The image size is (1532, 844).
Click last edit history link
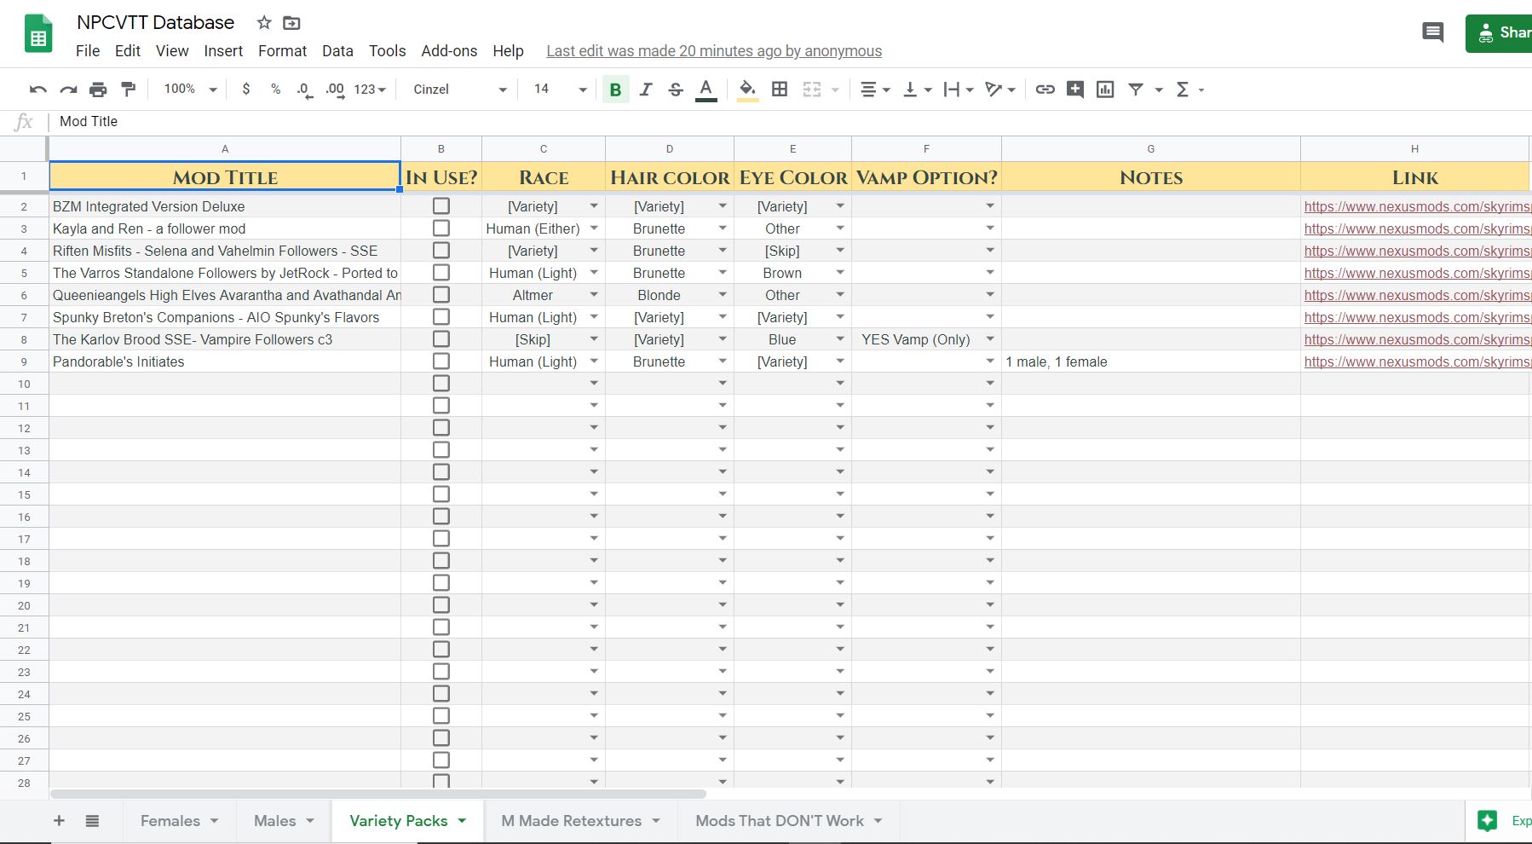713,51
